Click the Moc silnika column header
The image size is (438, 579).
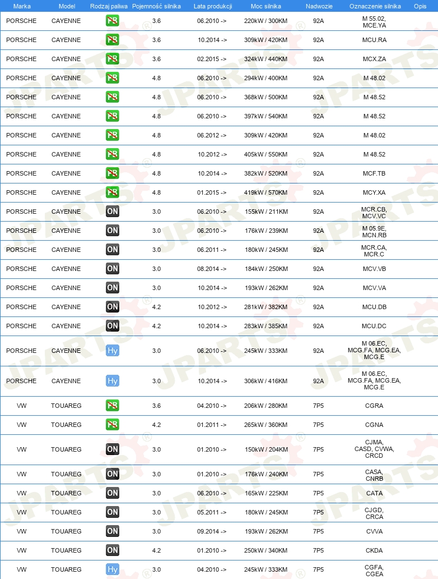(x=266, y=6)
